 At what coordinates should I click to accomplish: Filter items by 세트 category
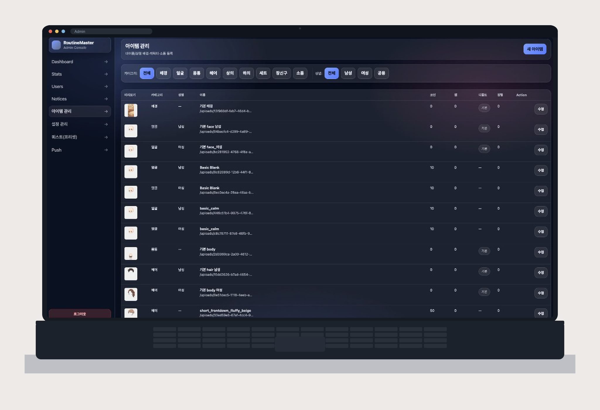click(x=263, y=73)
